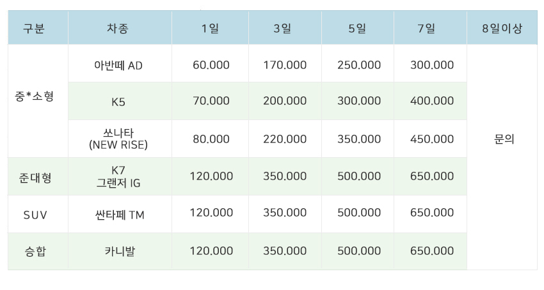This screenshot has width=544, height=290.
Task: Select the 1일 column header
Action: (x=210, y=28)
